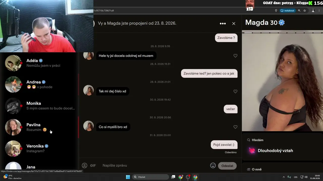Open the volume tray icon

(306, 177)
